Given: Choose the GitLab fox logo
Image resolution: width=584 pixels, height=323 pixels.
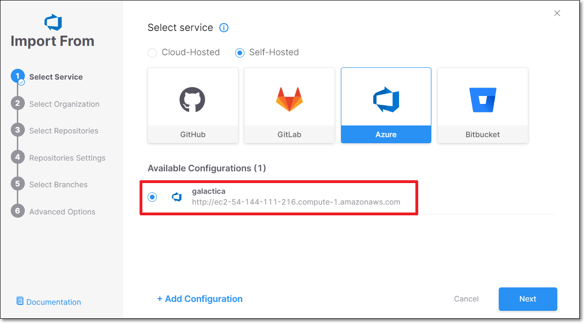Looking at the screenshot, I should click(x=289, y=99).
